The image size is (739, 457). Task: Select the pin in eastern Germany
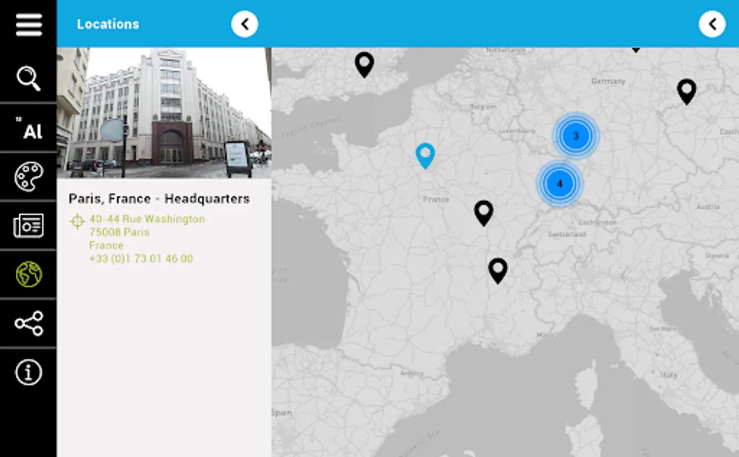click(687, 92)
